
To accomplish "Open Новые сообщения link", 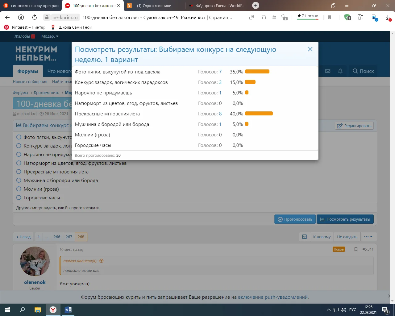I will click(x=30, y=82).
